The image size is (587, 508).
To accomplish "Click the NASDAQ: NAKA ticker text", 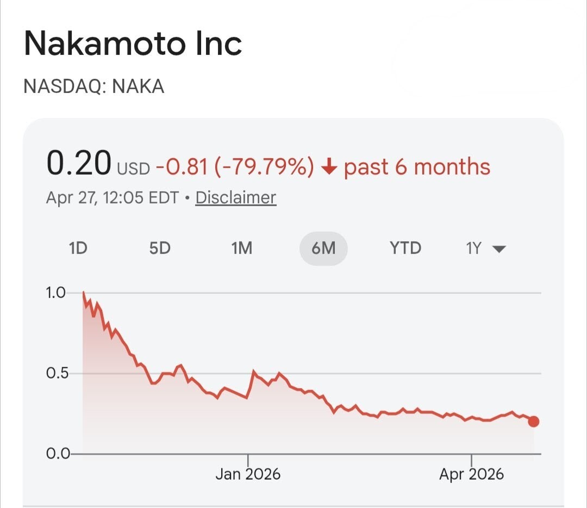I will [93, 86].
